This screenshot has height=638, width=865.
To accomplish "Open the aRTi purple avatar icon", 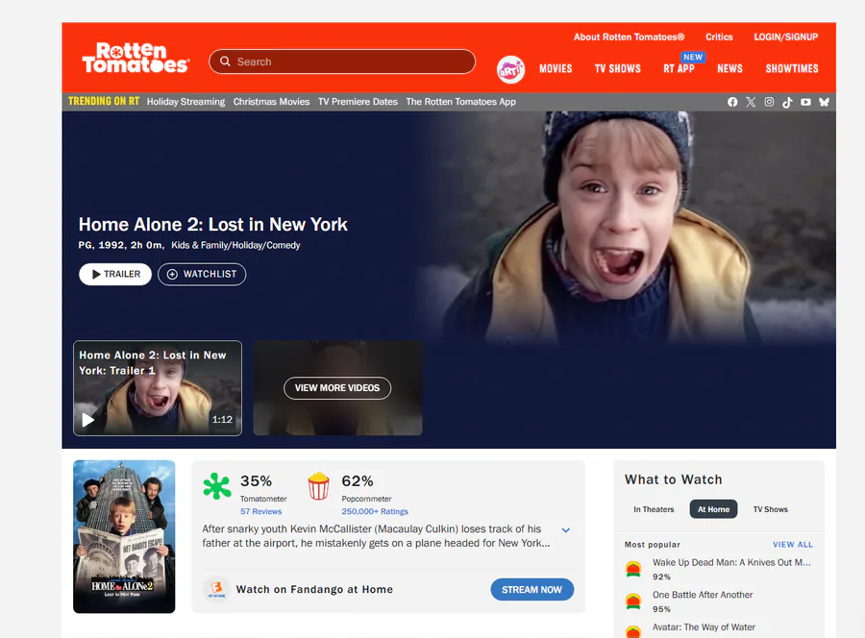I will coord(510,69).
